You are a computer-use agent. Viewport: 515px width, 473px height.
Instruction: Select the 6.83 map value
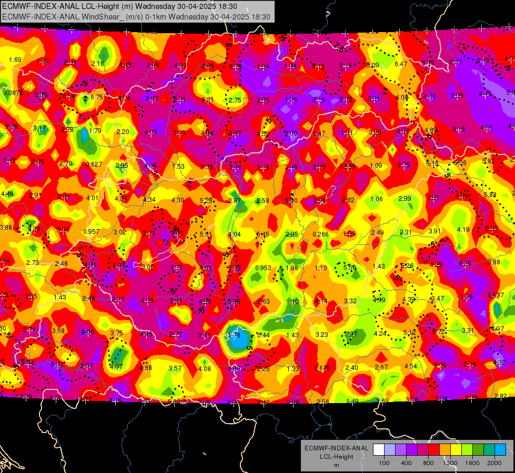pyautogui.click(x=119, y=265)
